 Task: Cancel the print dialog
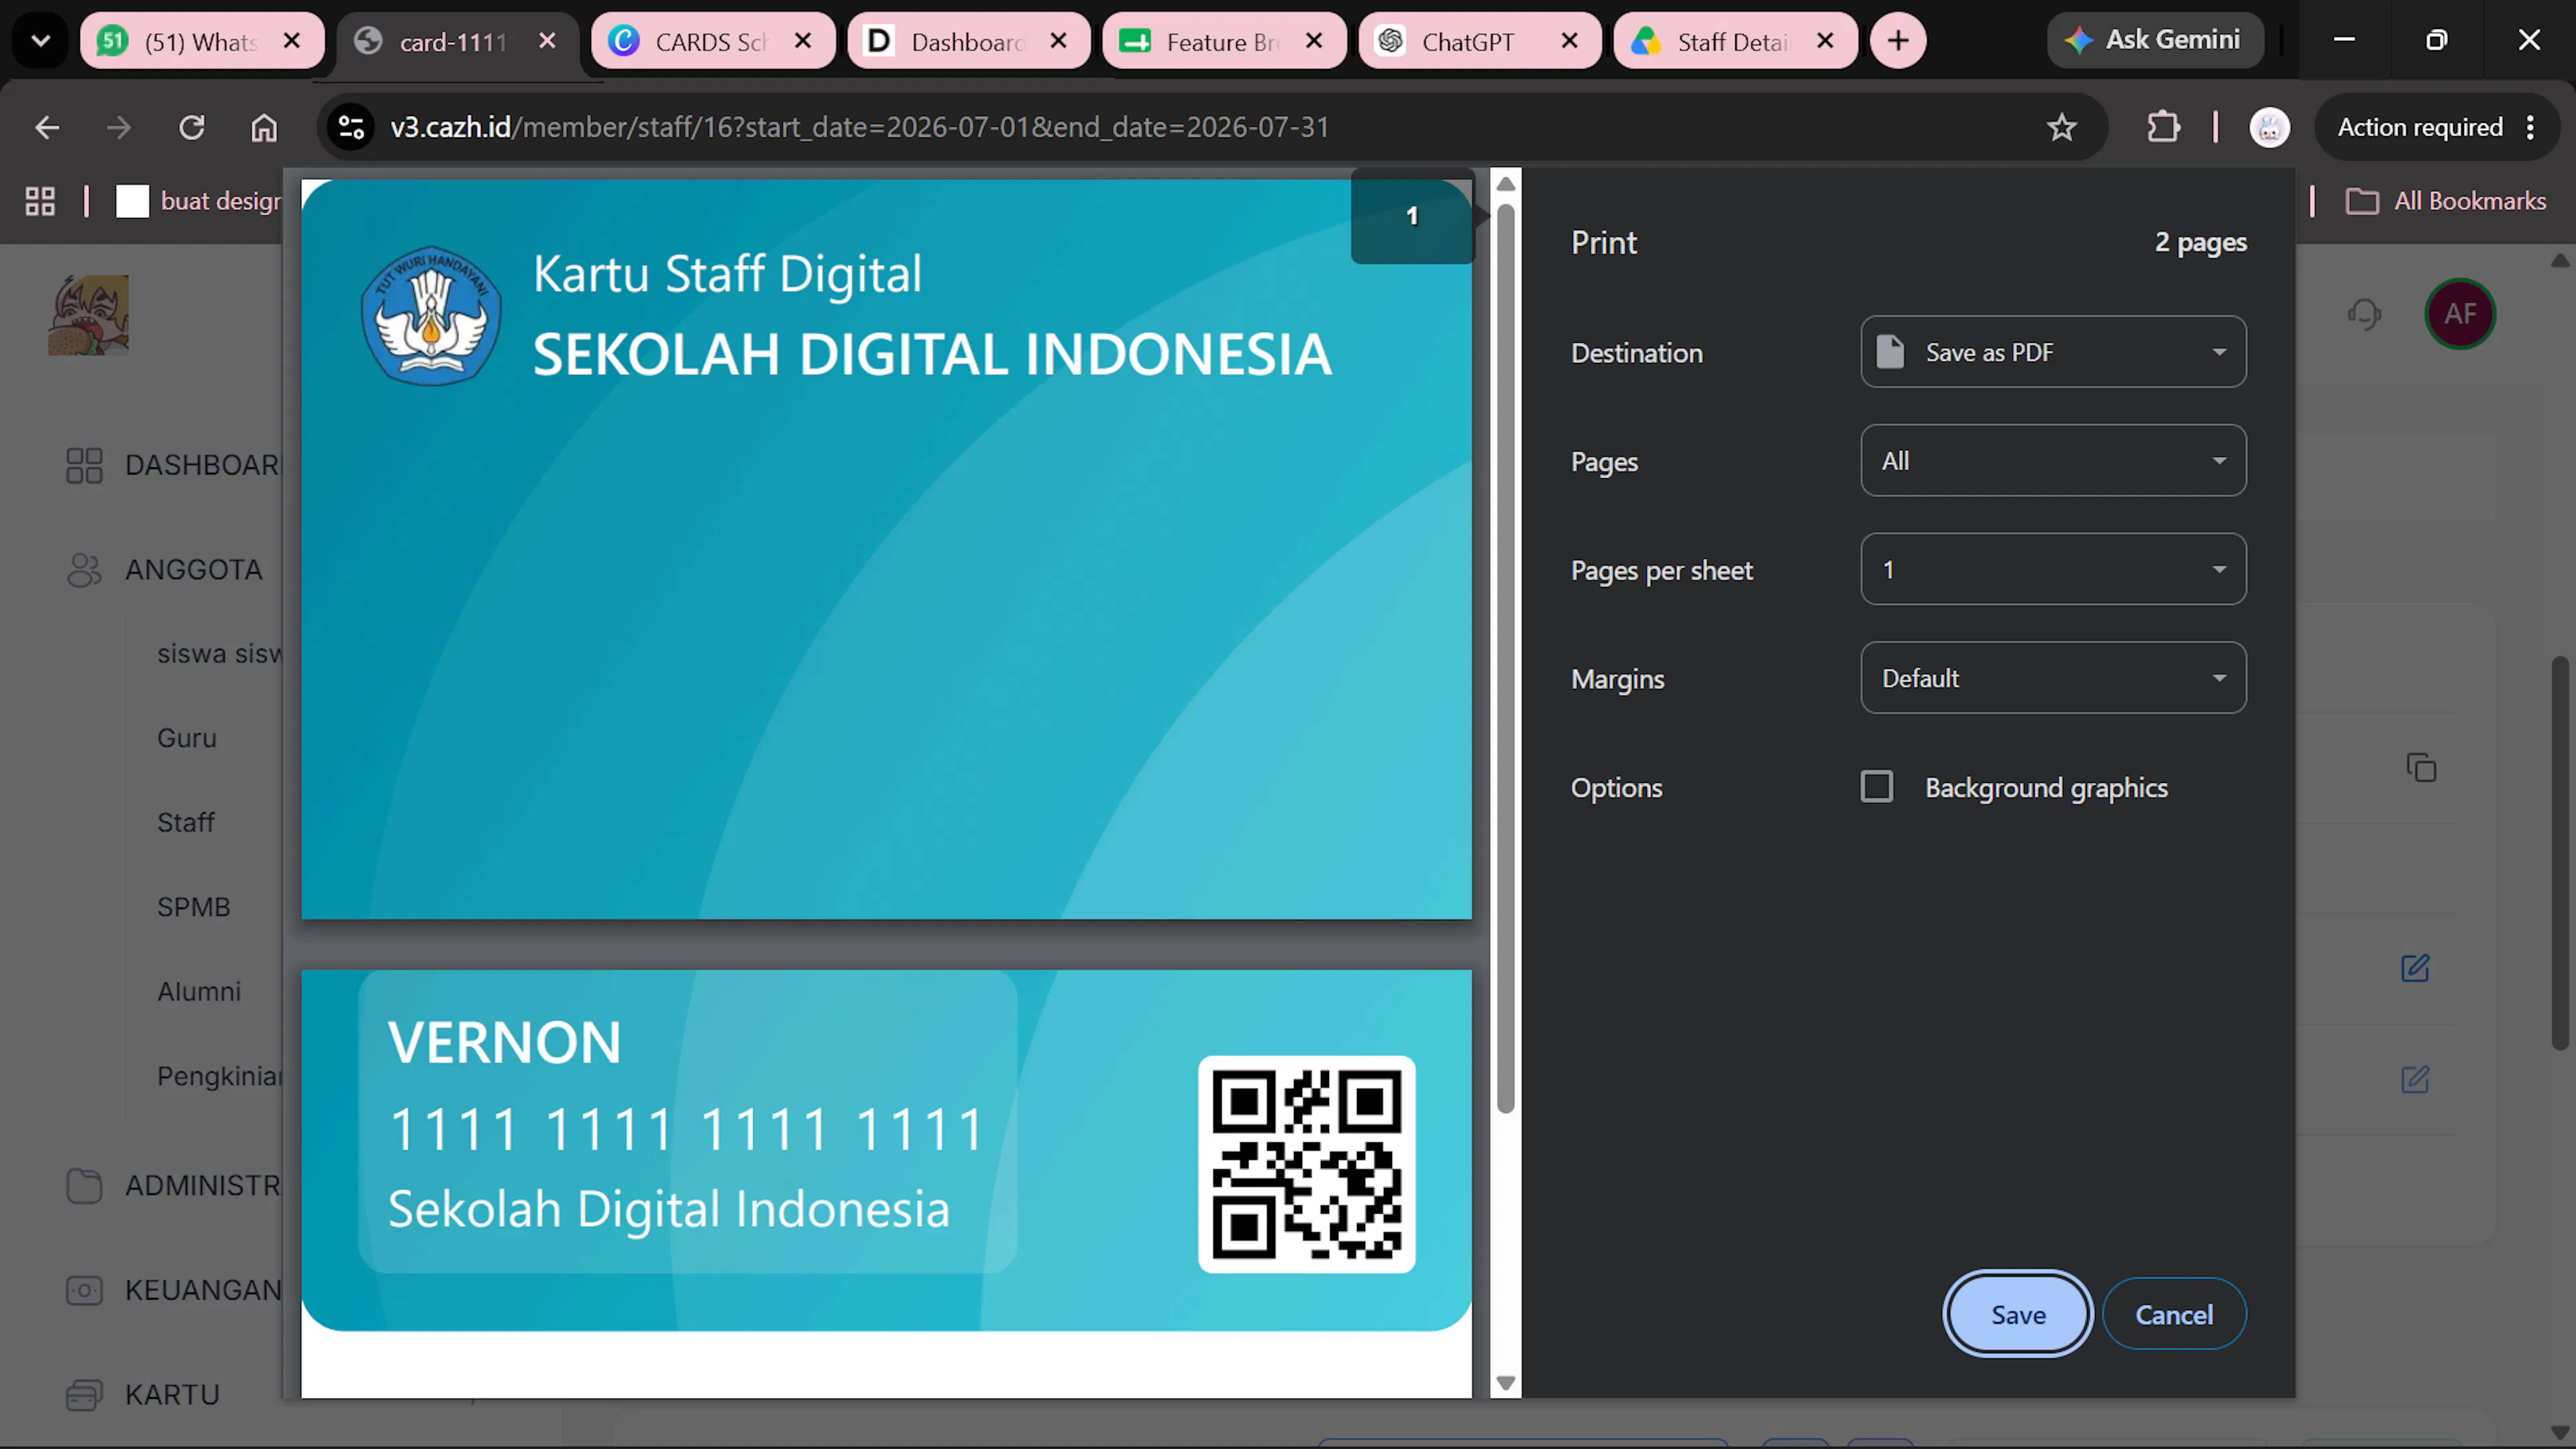pyautogui.click(x=2174, y=1314)
